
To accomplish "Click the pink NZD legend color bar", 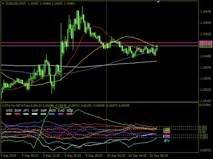I will coord(70,114).
